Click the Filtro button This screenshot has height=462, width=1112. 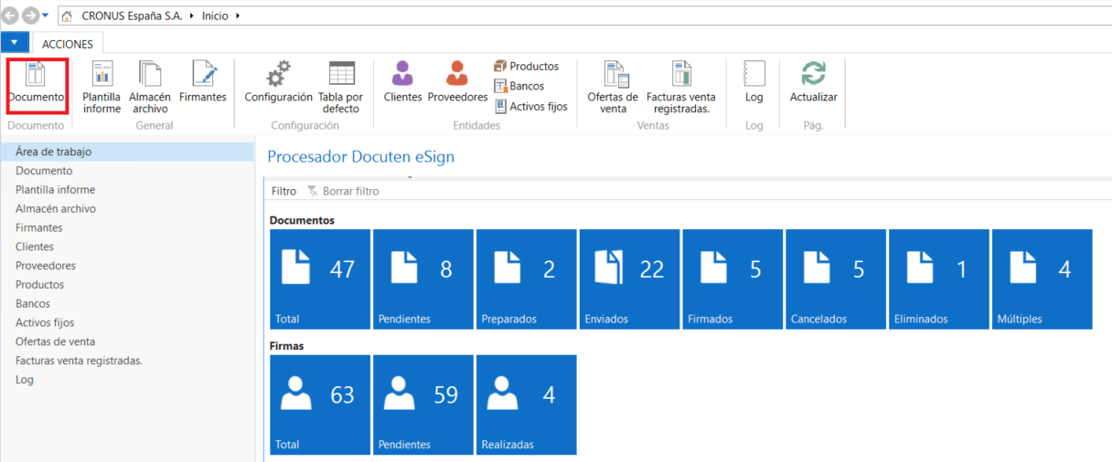[283, 192]
